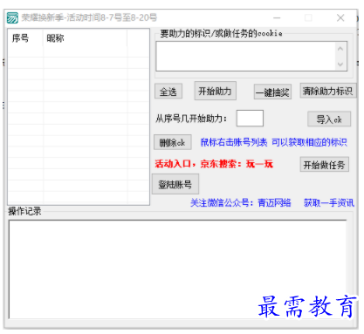The width and height of the screenshot is (364, 334).
Task: Click the 全选 button
Action: [168, 92]
